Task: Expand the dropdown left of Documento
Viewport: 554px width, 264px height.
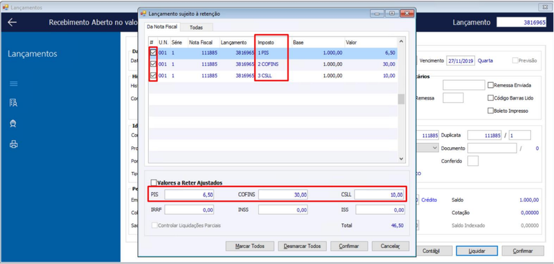Action: pos(435,149)
